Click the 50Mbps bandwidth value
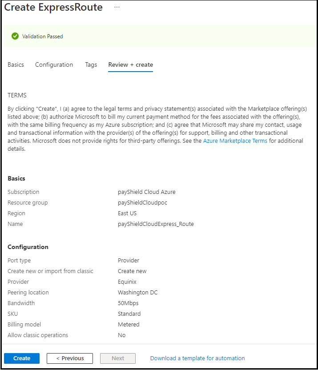This screenshot has width=318, height=370. click(128, 303)
